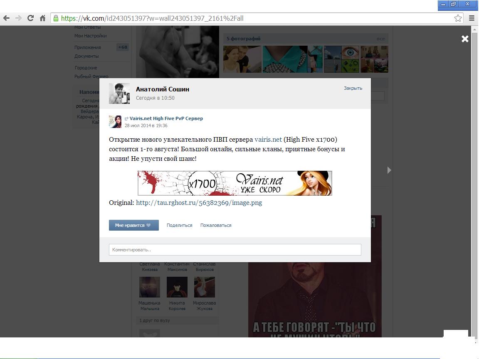Open the browser home page icon
Image resolution: width=479 pixels, height=359 pixels.
pyautogui.click(x=42, y=18)
